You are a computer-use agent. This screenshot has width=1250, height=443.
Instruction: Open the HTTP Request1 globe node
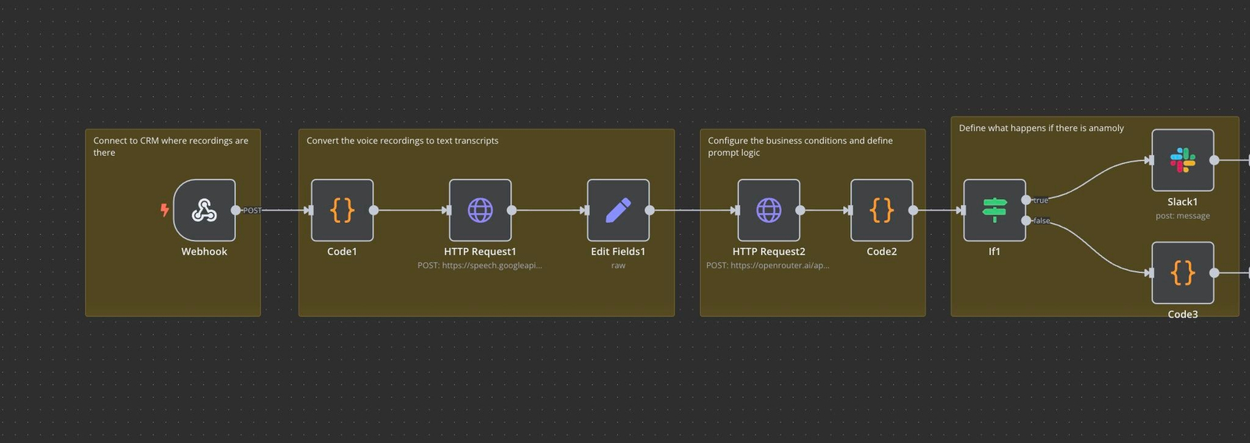click(480, 210)
